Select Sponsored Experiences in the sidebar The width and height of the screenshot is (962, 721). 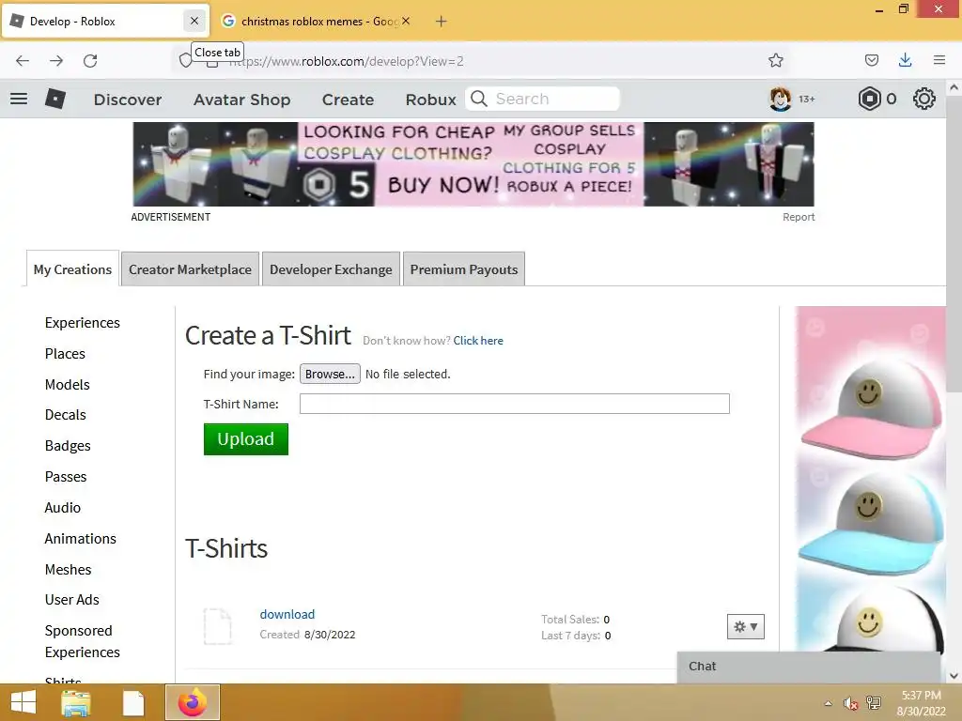pos(83,641)
